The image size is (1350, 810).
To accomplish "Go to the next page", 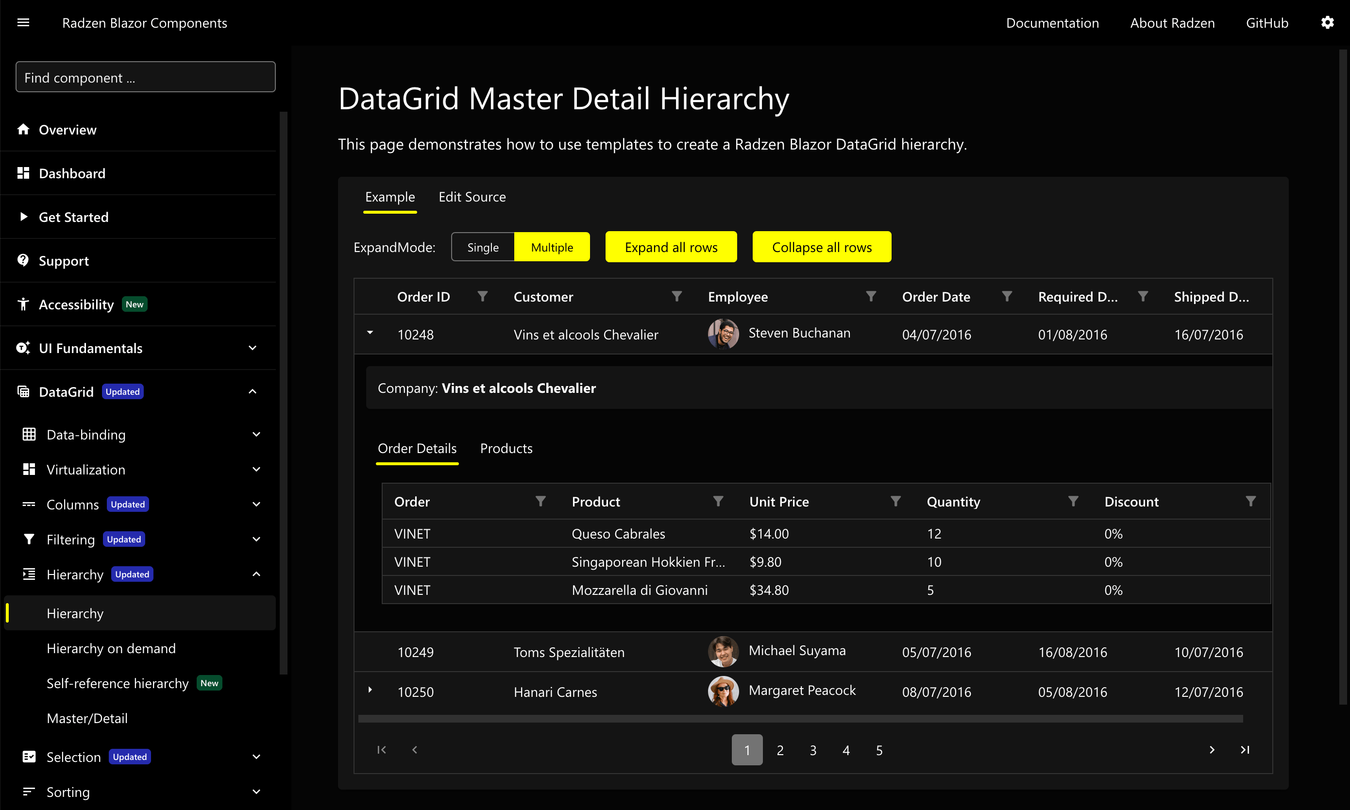I will [1212, 750].
